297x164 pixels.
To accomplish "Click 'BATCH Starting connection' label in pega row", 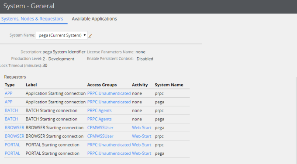I will click(x=52, y=119).
